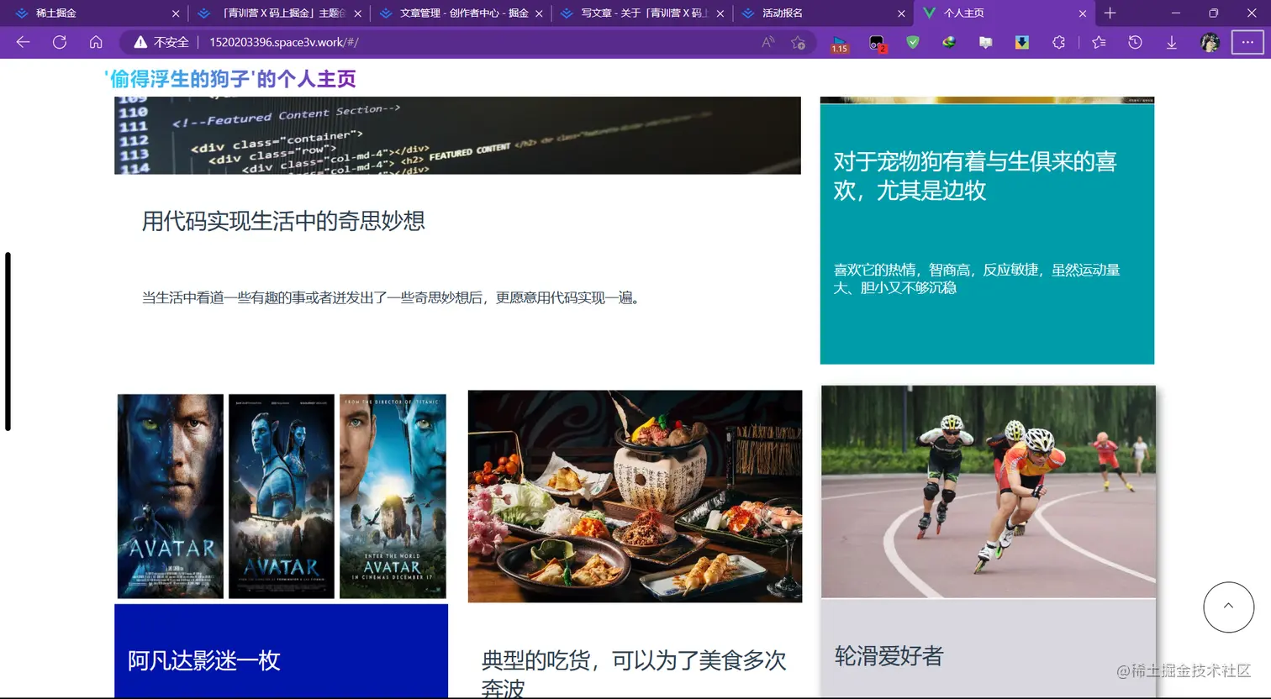This screenshot has width=1271, height=699.
Task: Click the heading 用代码实现生活中的奇思妙想
Action: pyautogui.click(x=283, y=221)
